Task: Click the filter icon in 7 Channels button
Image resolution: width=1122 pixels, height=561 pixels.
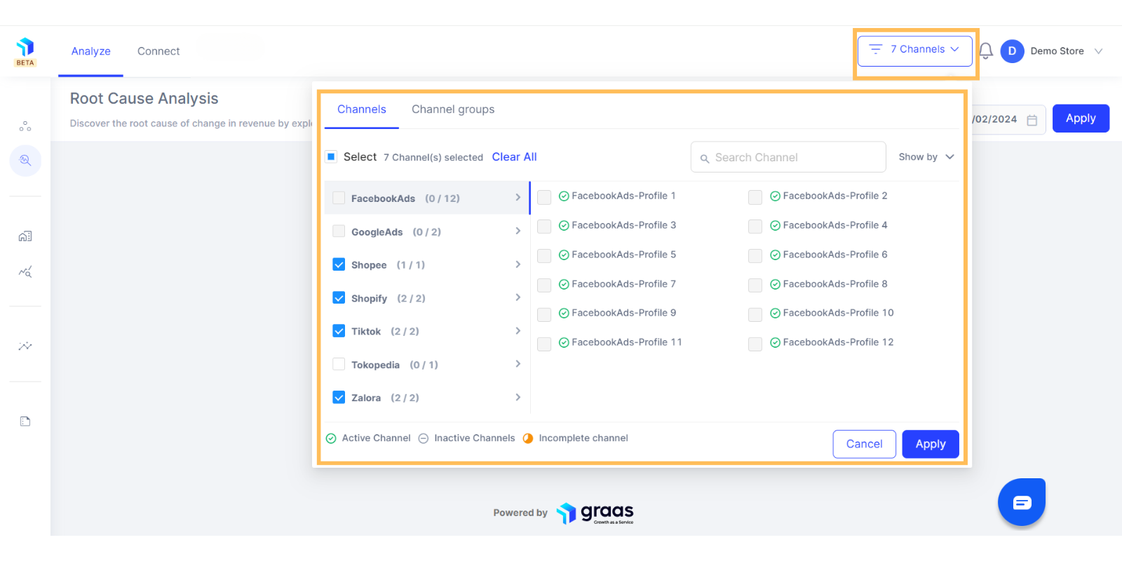Action: coord(875,49)
